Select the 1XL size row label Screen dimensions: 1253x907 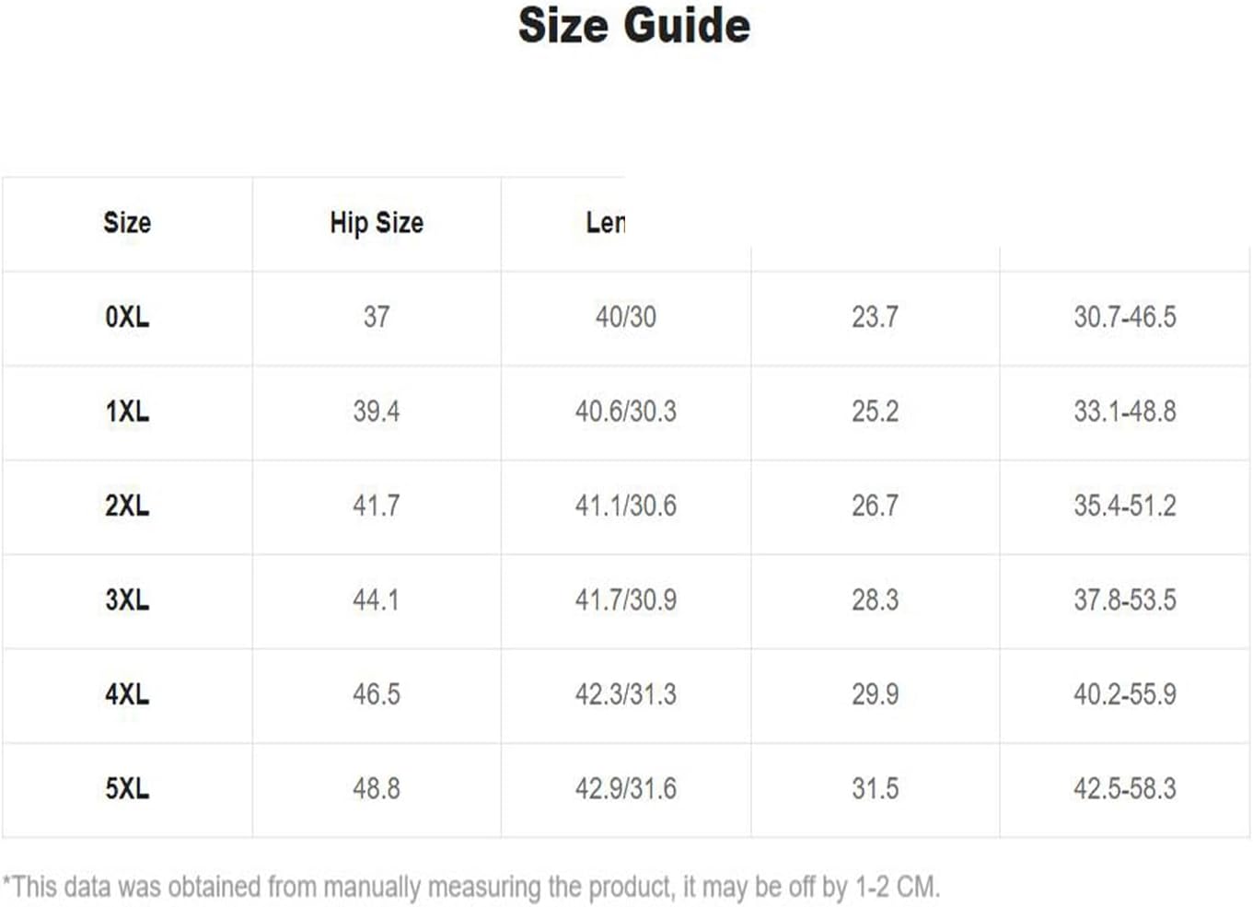(127, 412)
